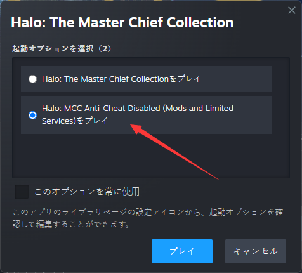Click the settings hint paragraph text
The image size is (302, 273).
148,218
